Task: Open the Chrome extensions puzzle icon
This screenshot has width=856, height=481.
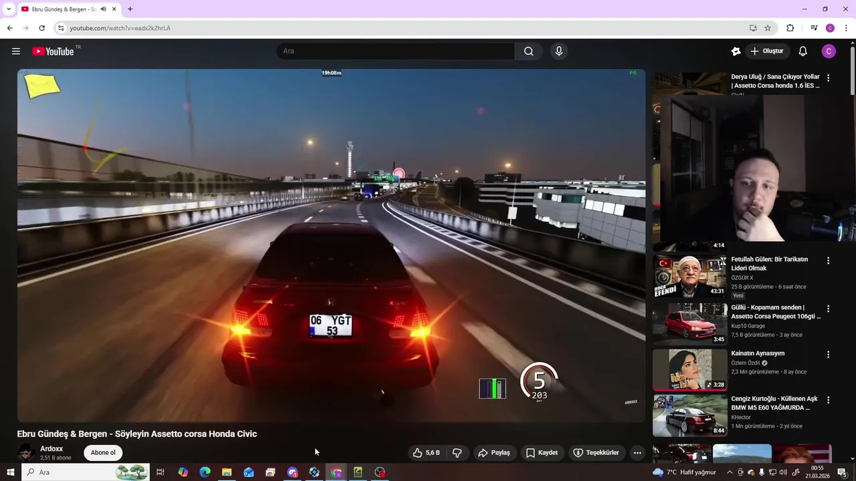Action: [790, 28]
